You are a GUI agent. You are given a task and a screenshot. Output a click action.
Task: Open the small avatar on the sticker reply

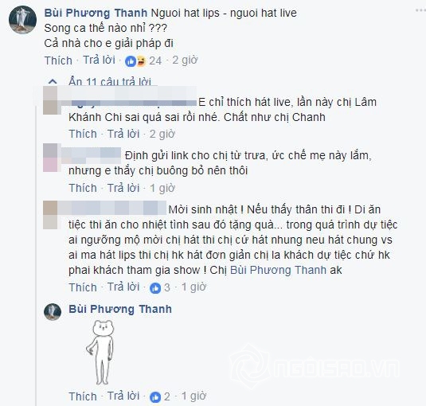pyautogui.click(x=53, y=312)
